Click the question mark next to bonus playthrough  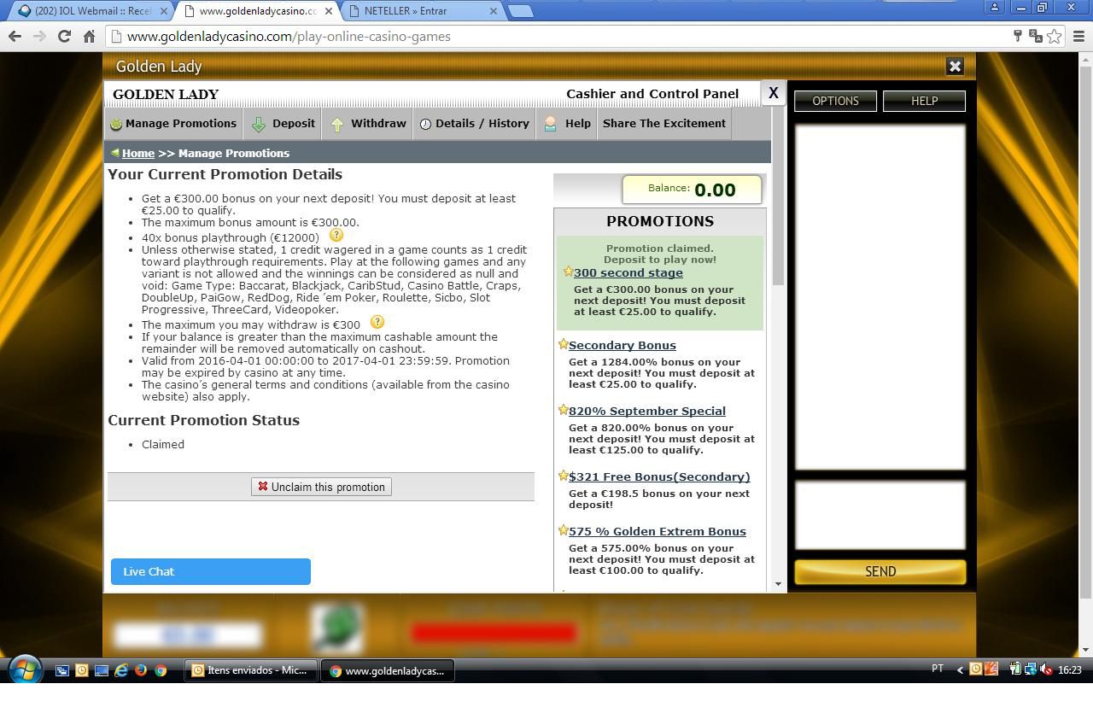336,235
